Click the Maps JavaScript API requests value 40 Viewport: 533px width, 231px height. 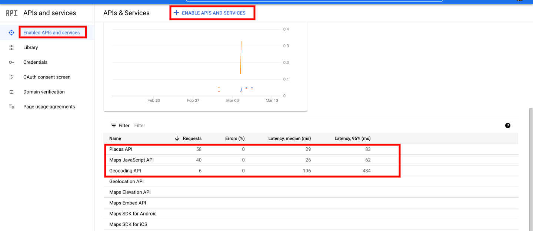click(x=199, y=160)
